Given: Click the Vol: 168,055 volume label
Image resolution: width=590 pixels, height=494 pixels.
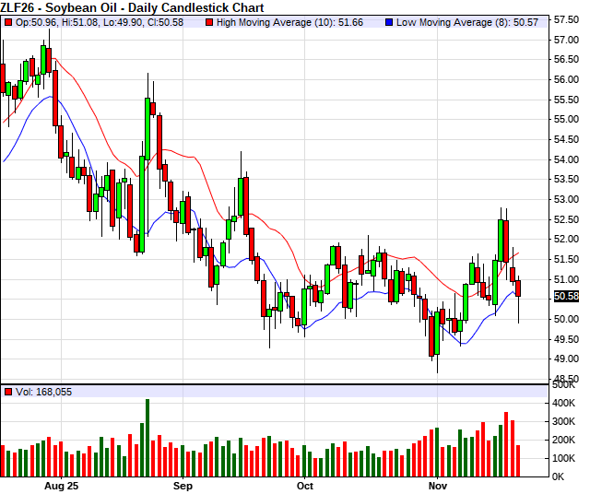Looking at the screenshot, I should 43,392.
